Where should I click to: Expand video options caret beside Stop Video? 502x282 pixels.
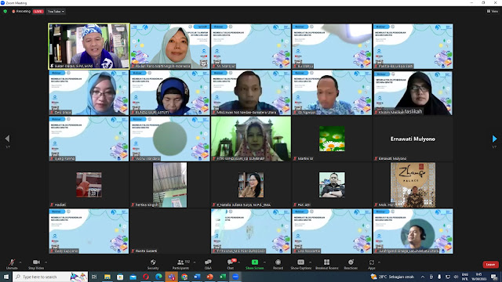[45, 262]
